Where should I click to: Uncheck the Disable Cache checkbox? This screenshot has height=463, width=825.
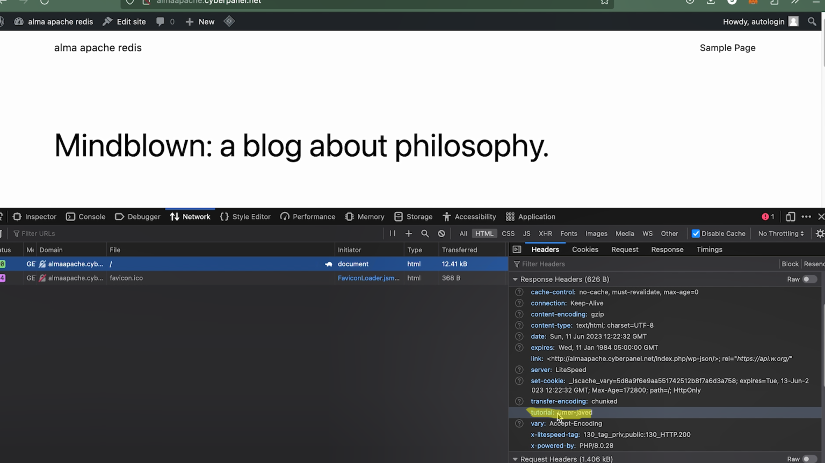696,233
